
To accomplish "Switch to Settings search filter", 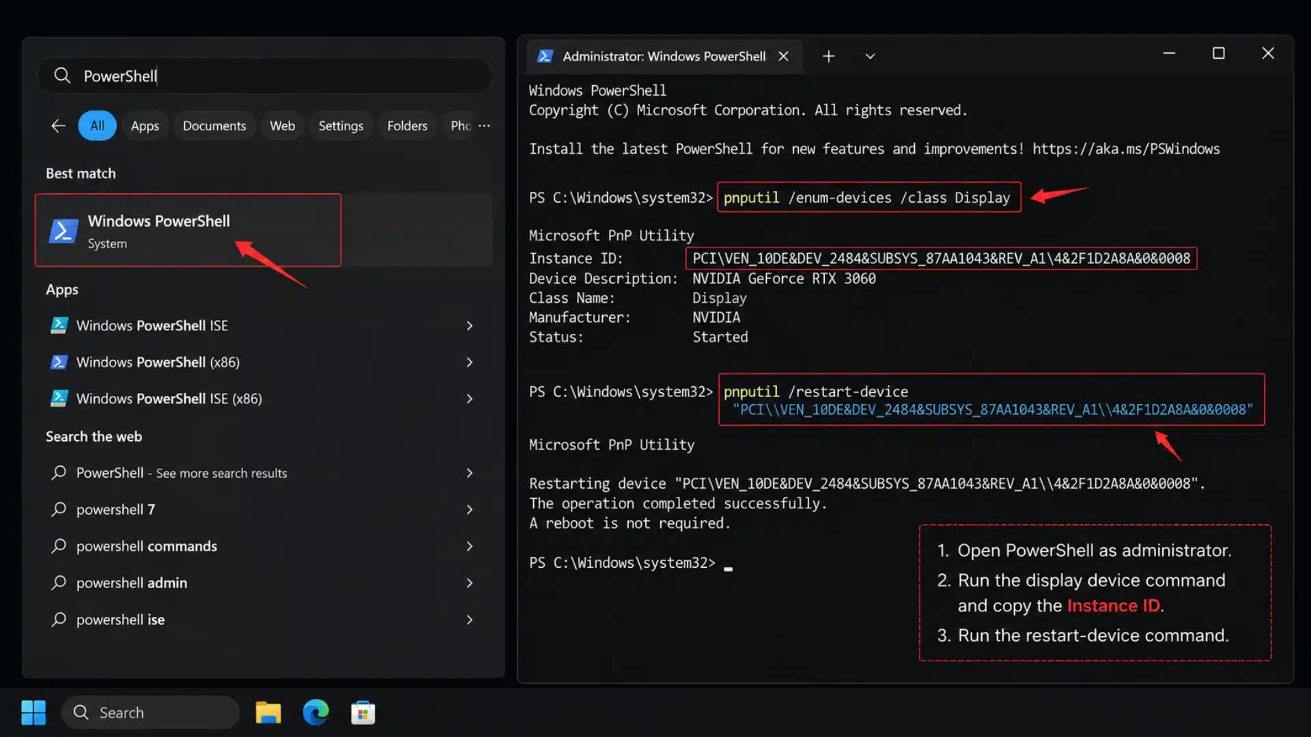I will tap(341, 126).
